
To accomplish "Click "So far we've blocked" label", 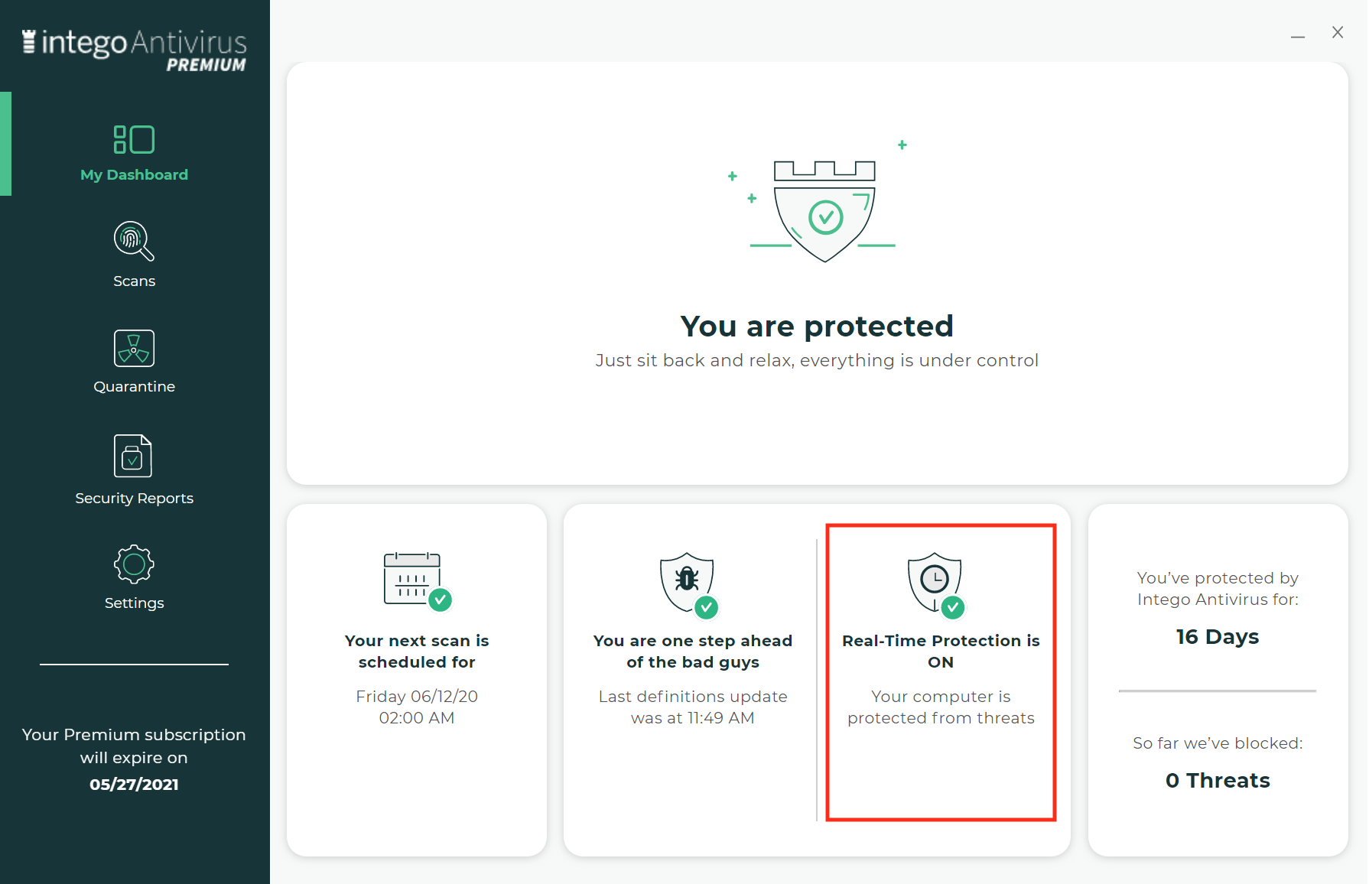I will [1218, 743].
